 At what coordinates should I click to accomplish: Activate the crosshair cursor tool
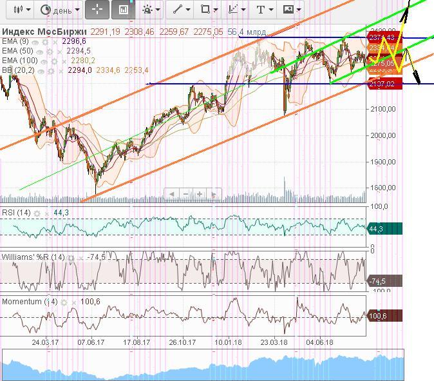[98, 10]
